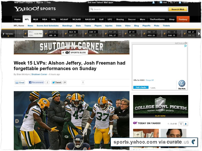
Task: Go to previous Today on Yahoo items
Action: pos(181,124)
